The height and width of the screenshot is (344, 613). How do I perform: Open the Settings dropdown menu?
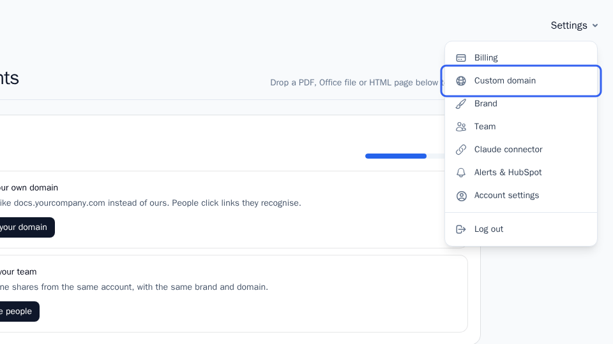[574, 25]
